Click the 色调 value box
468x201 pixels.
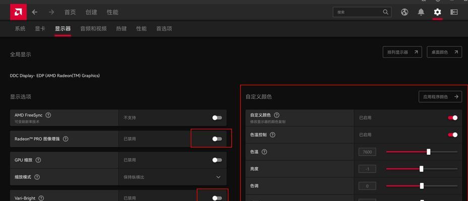367,186
